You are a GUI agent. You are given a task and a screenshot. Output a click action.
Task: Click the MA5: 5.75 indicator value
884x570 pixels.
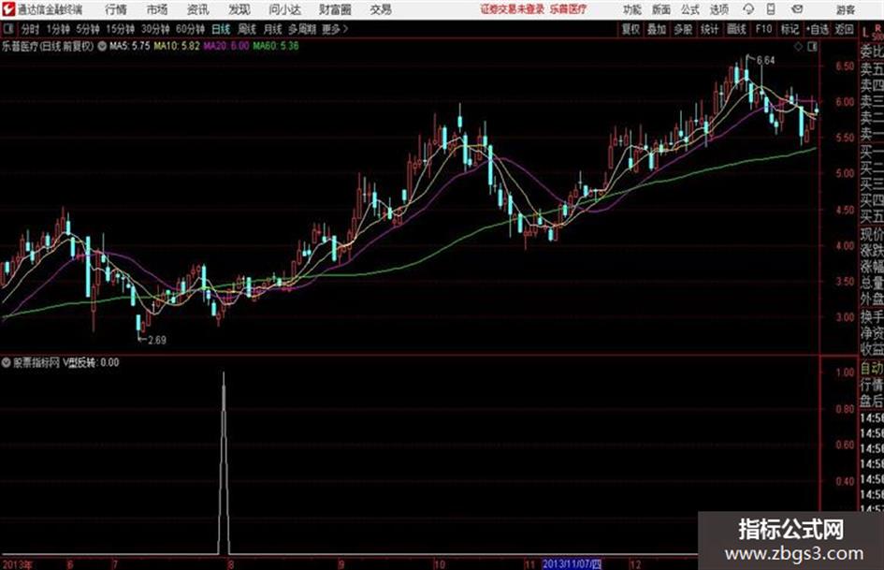130,46
